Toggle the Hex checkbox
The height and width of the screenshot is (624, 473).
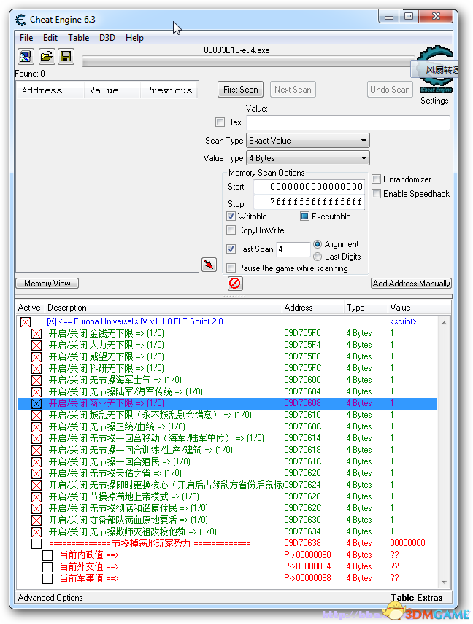220,122
